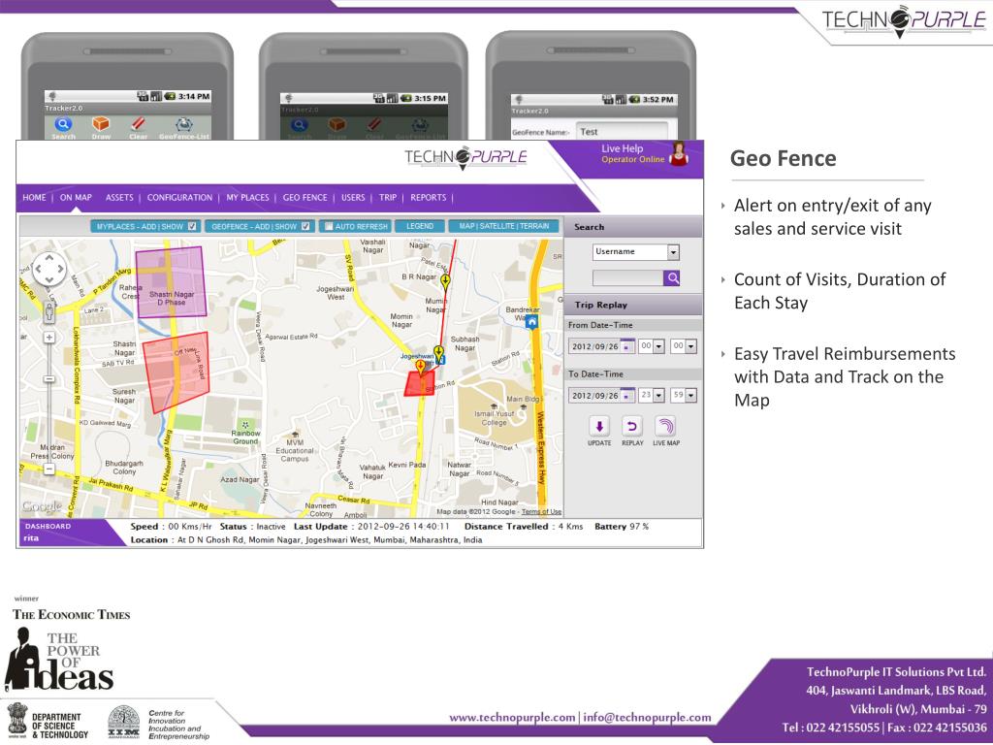Tap Draw icon on 3:14 PM phone
Image resolution: width=993 pixels, height=745 pixels.
101,123
